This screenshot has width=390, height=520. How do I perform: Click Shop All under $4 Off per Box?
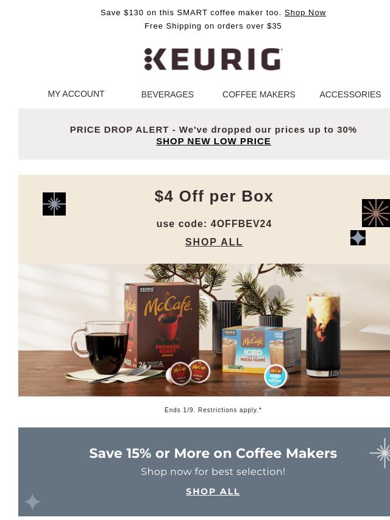click(x=214, y=242)
